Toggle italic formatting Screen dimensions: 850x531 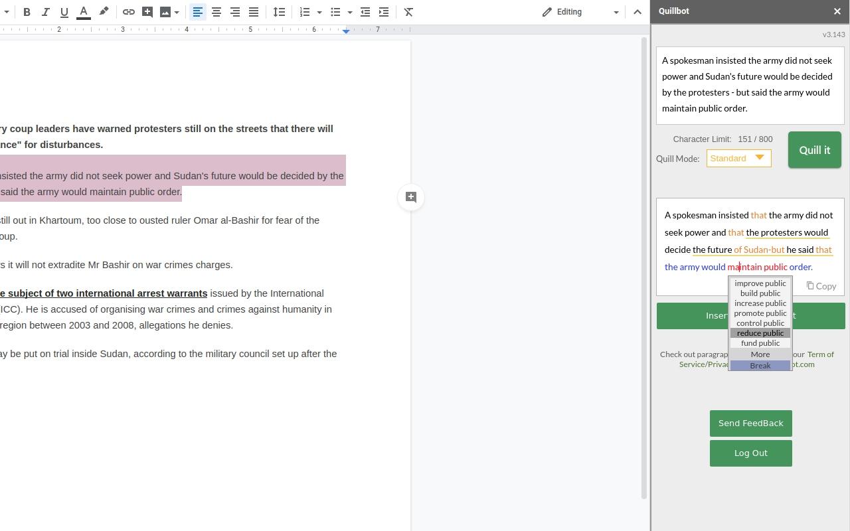[x=45, y=12]
